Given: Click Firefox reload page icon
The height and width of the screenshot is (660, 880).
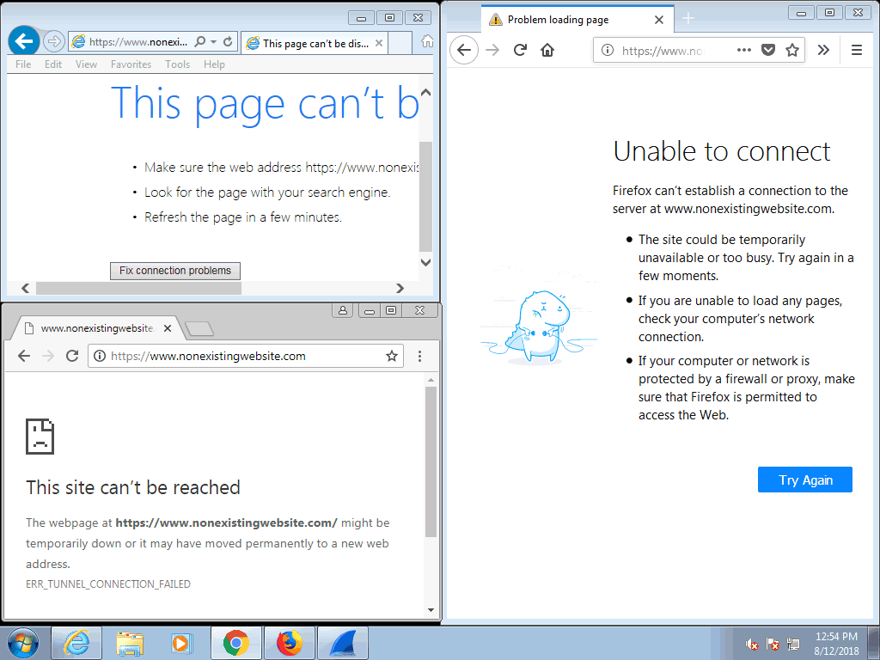Looking at the screenshot, I should click(x=520, y=51).
